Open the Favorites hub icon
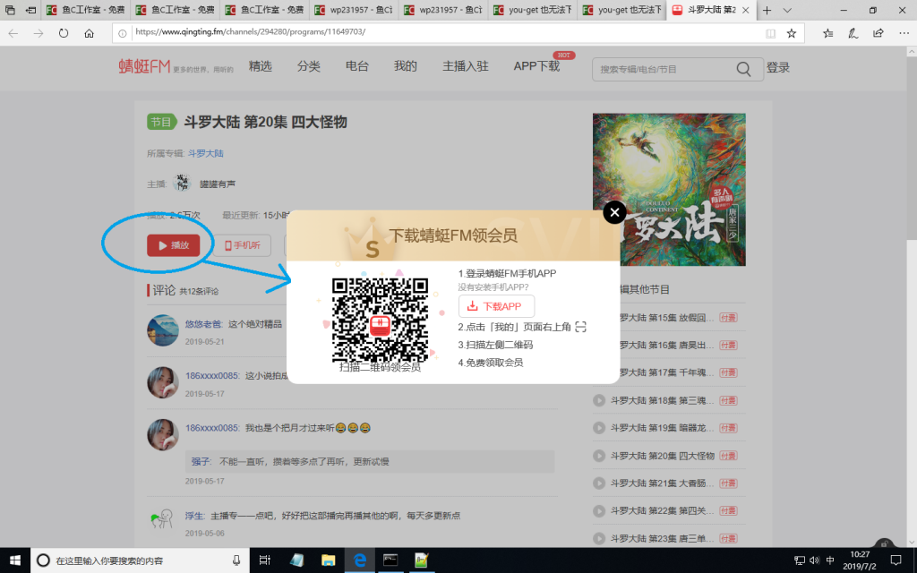This screenshot has width=917, height=573. coord(828,33)
